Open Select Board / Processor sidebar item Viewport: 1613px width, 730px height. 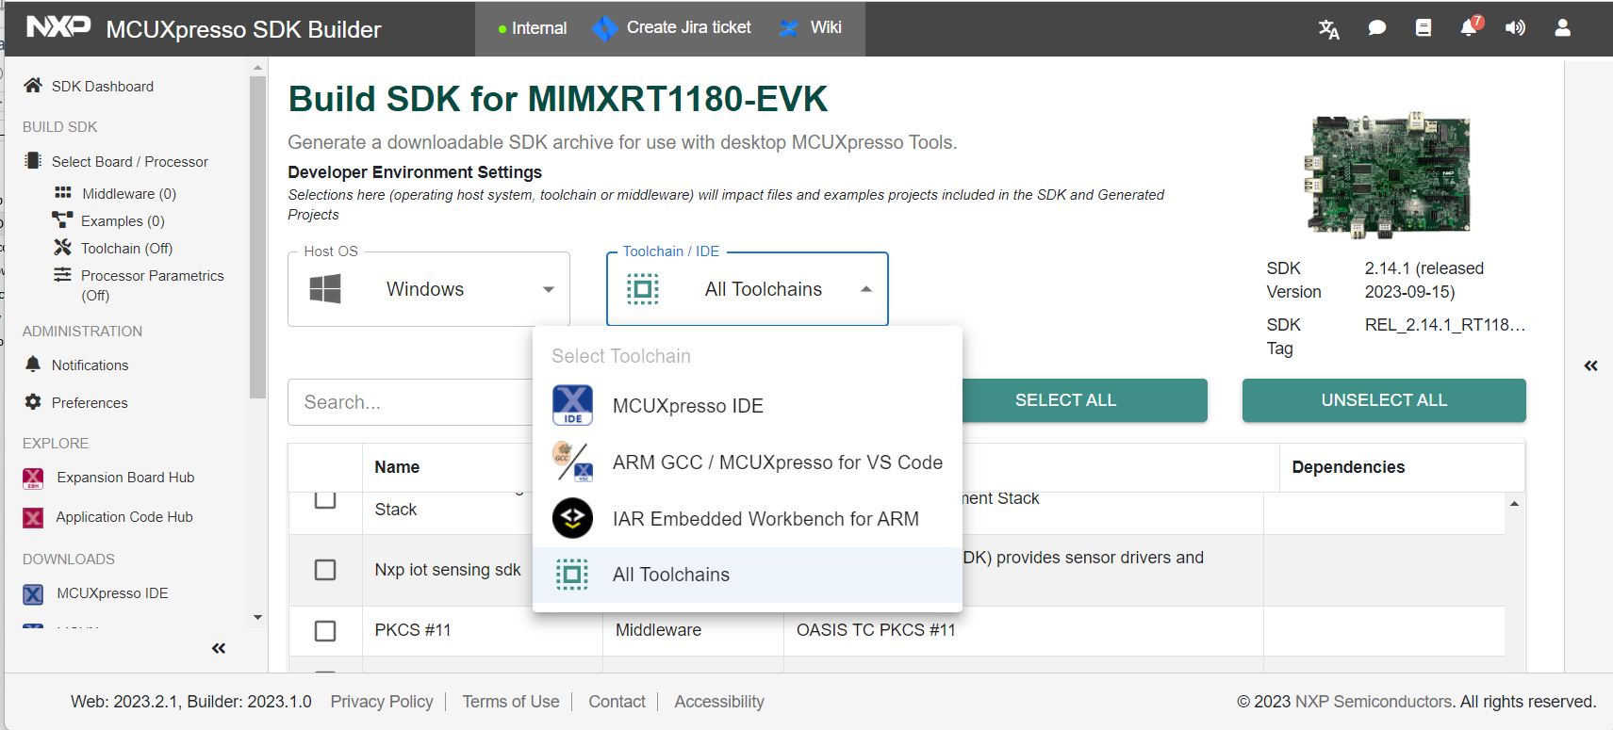pos(130,161)
